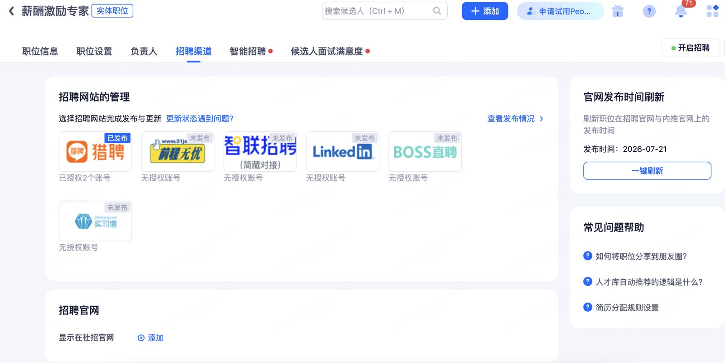Click the 添加 link under 招聘官网
This screenshot has height=363, width=725.
pos(155,338)
